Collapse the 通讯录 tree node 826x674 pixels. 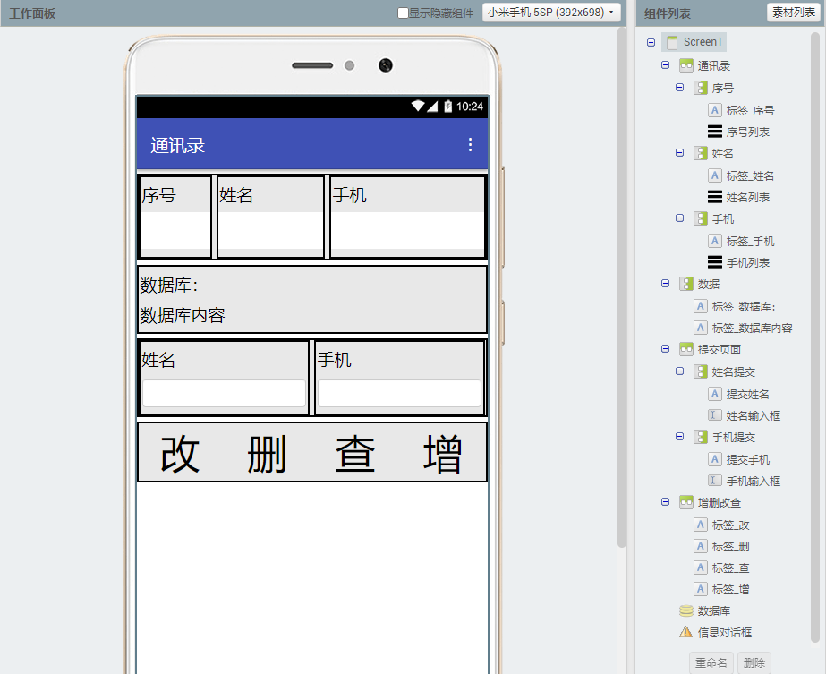pyautogui.click(x=663, y=64)
